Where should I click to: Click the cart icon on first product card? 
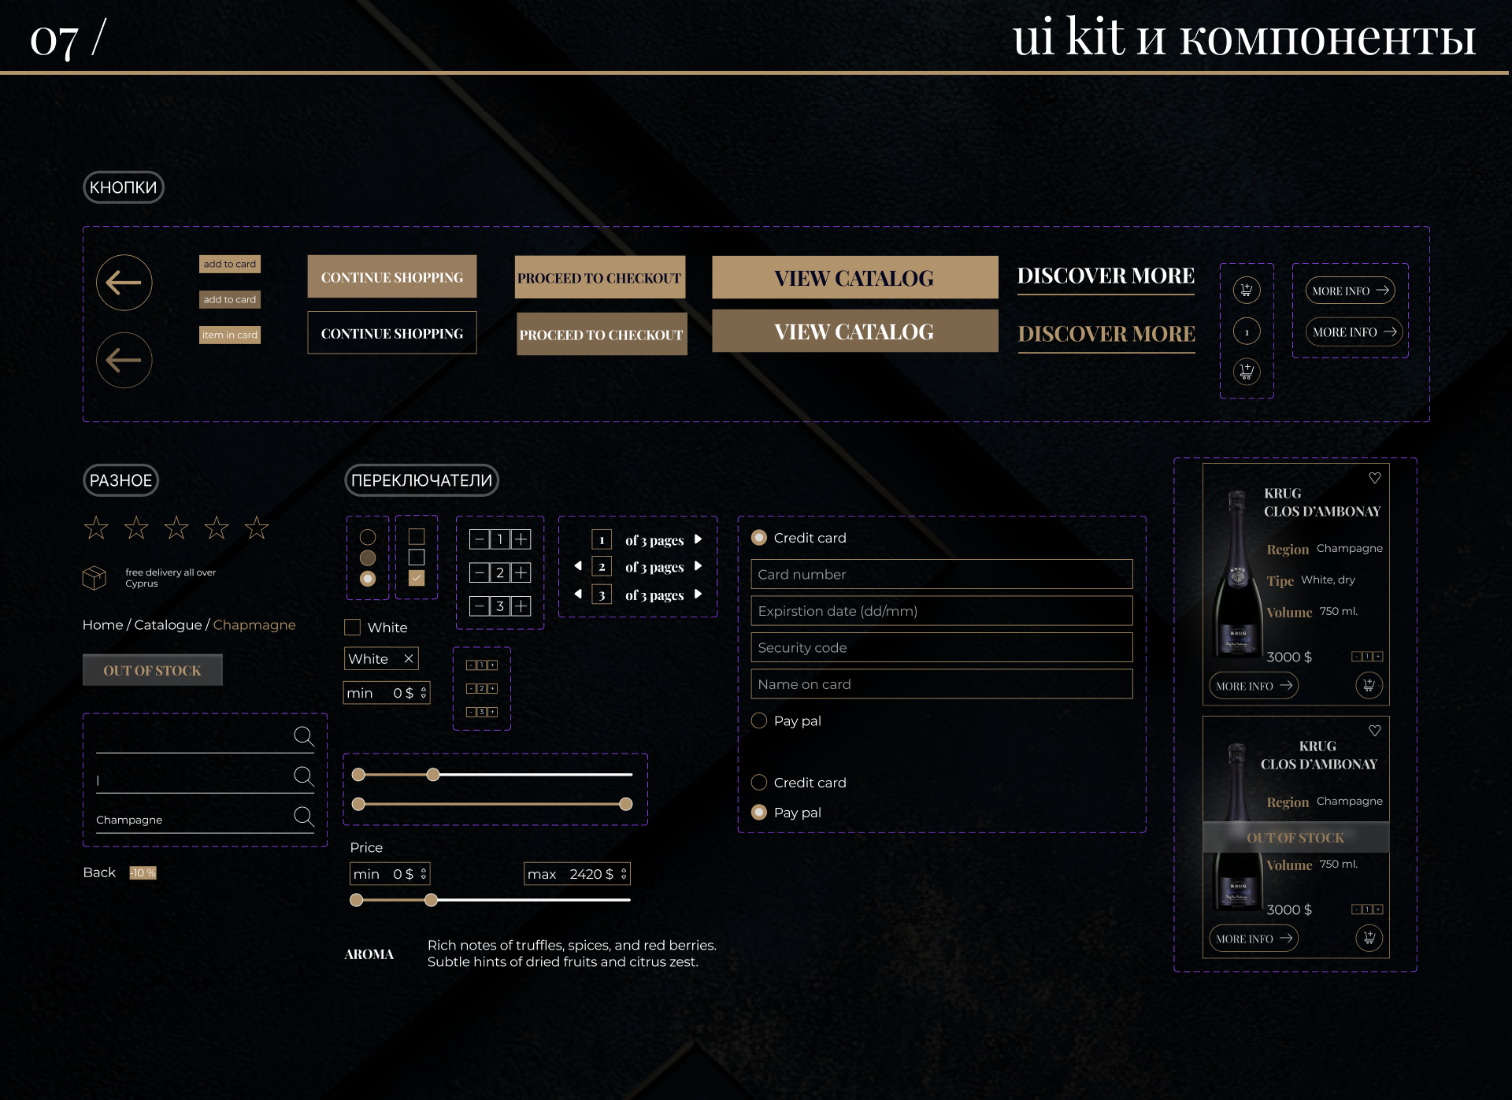click(1369, 685)
